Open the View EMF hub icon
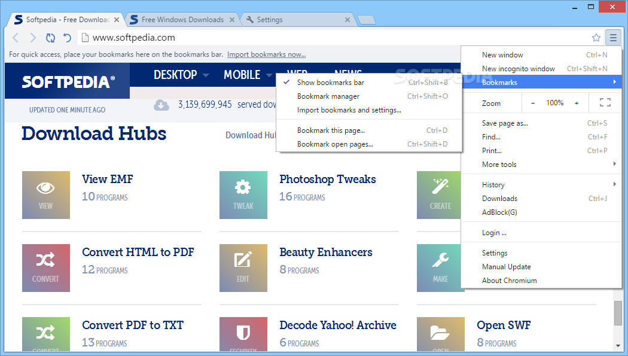The width and height of the screenshot is (628, 356). pos(45,195)
